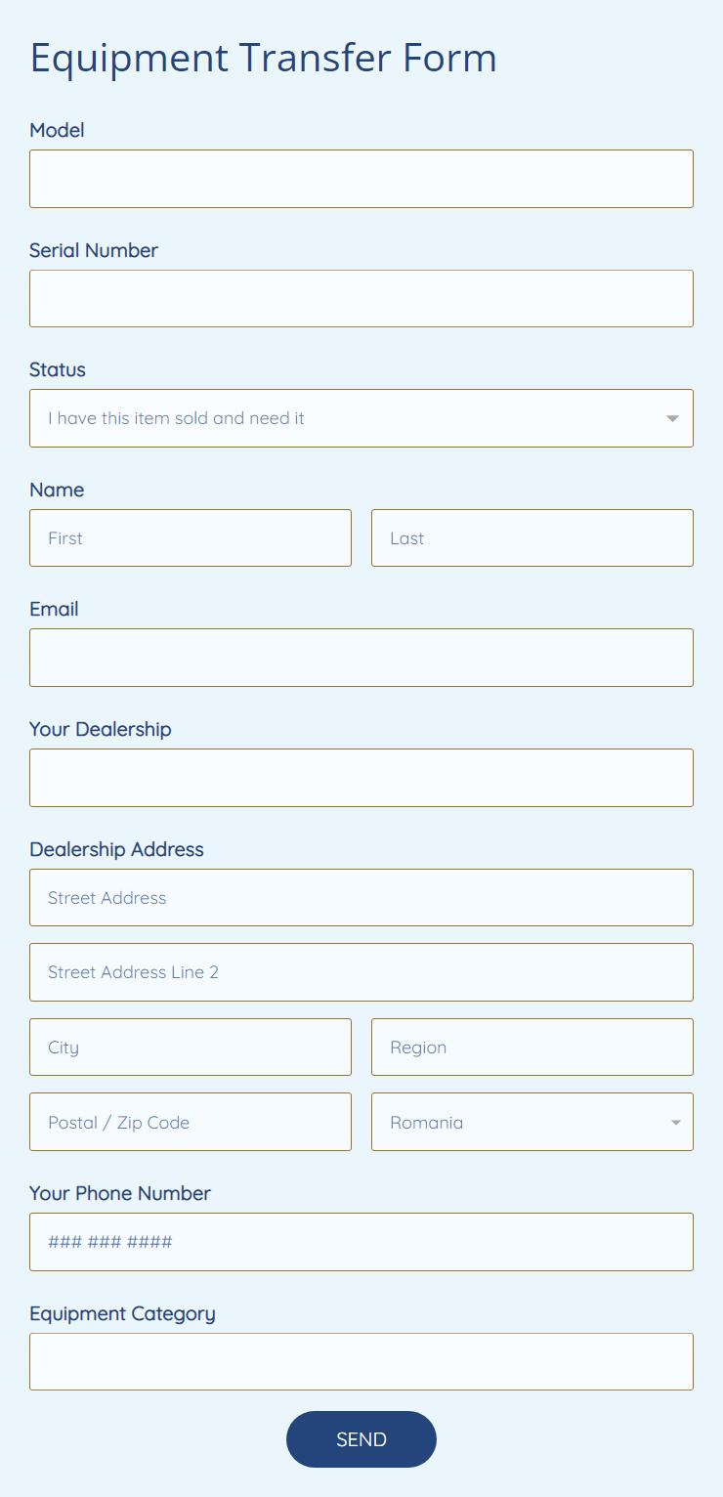Click the Status dropdown chevron arrow

(x=672, y=418)
